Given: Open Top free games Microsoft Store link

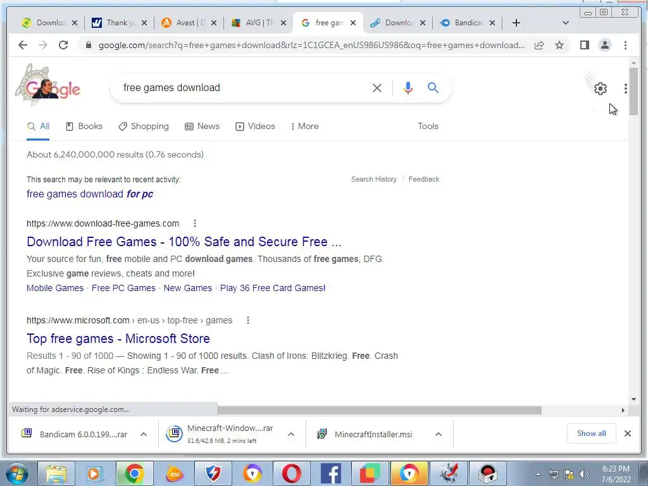Looking at the screenshot, I should [x=118, y=339].
